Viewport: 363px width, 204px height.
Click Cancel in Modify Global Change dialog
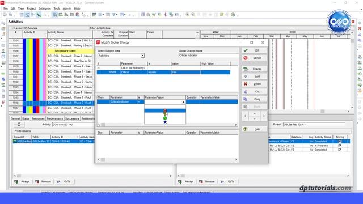click(254, 58)
